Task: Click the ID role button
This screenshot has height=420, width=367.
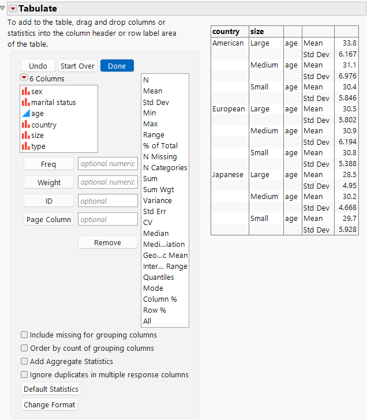Action: [x=48, y=201]
